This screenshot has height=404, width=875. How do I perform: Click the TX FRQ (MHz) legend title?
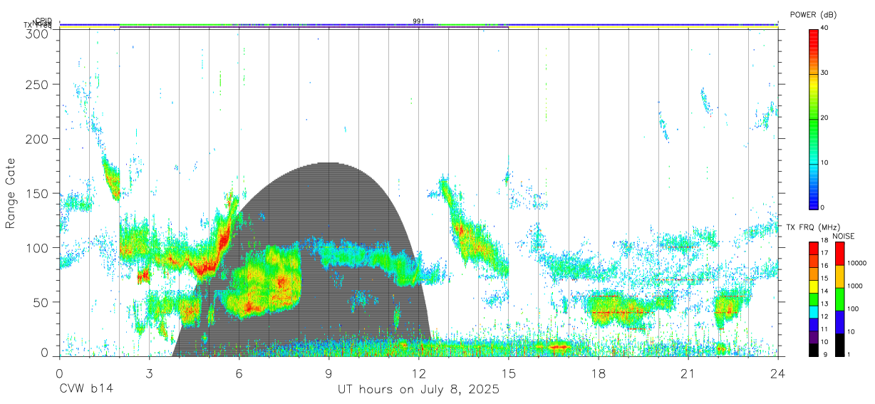pyautogui.click(x=812, y=227)
